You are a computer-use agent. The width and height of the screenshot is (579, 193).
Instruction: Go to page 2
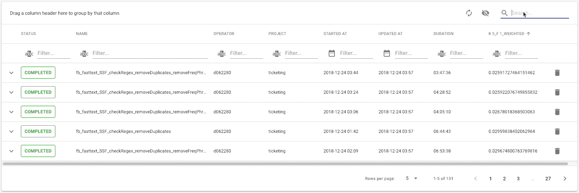click(x=504, y=179)
